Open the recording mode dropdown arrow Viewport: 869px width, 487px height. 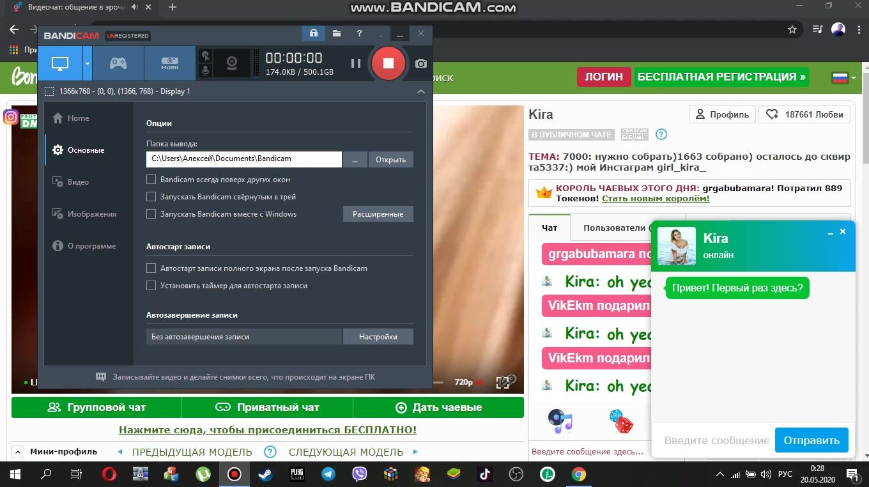point(88,63)
